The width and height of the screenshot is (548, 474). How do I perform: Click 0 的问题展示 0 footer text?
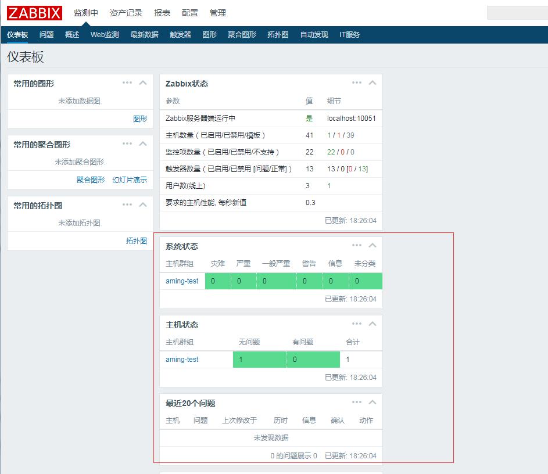pyautogui.click(x=293, y=455)
